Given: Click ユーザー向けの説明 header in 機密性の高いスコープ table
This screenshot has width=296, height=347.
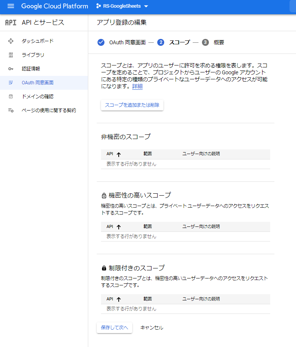Looking at the screenshot, I should (x=201, y=226).
